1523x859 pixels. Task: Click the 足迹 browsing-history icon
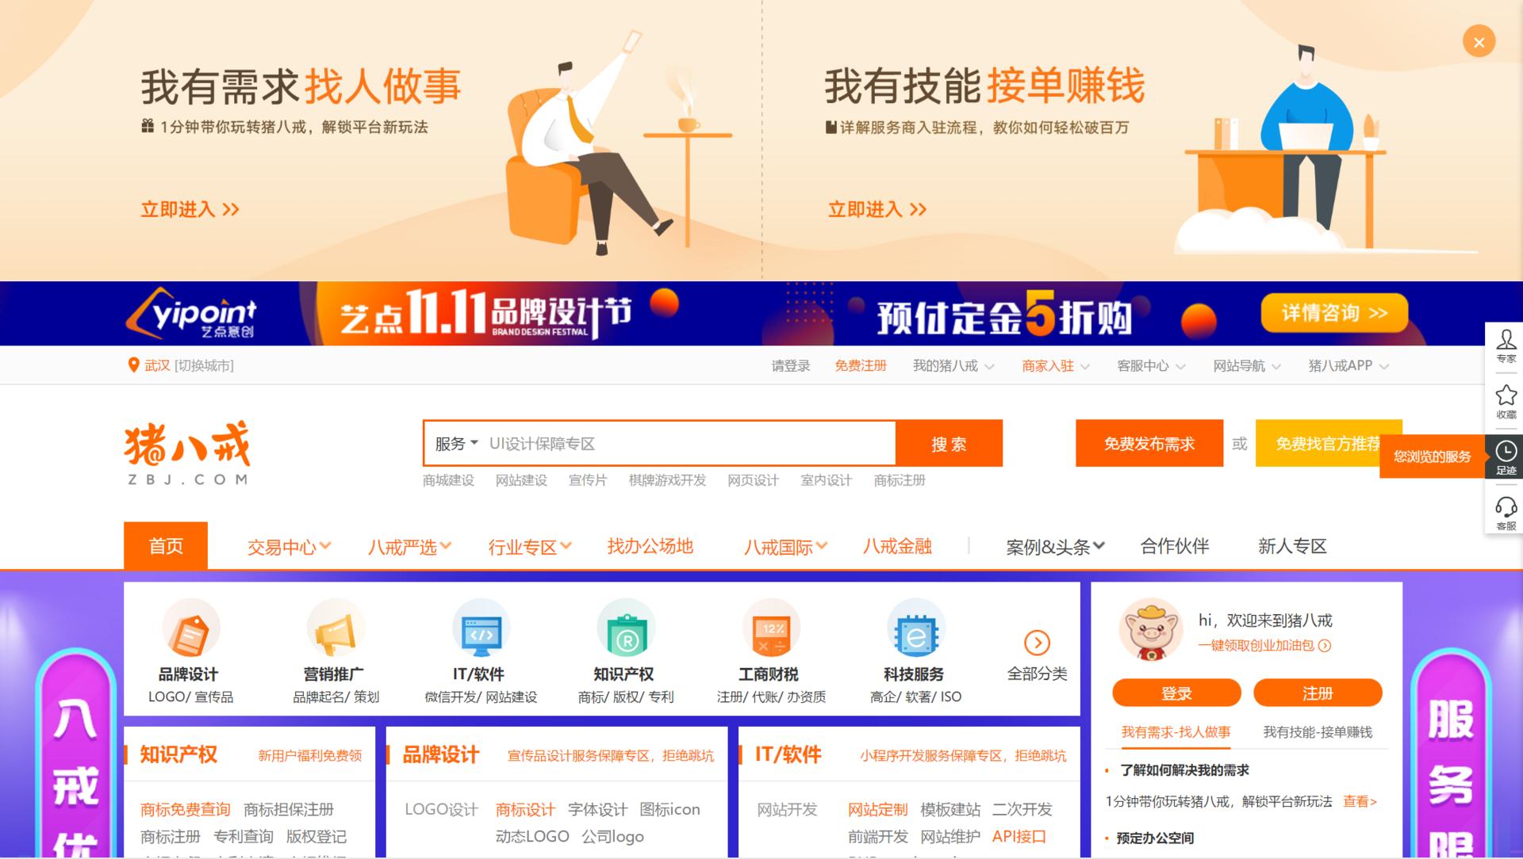coord(1506,452)
